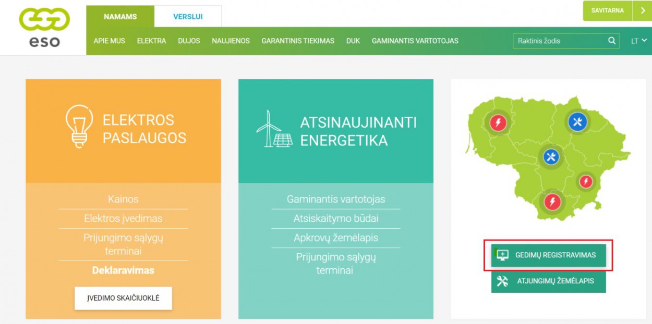652x324 pixels.
Task: Open Gaminantis vartotojas in navigation bar
Action: coord(415,41)
